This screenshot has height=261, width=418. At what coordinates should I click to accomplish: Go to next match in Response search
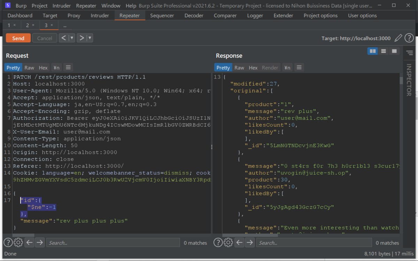(250, 243)
